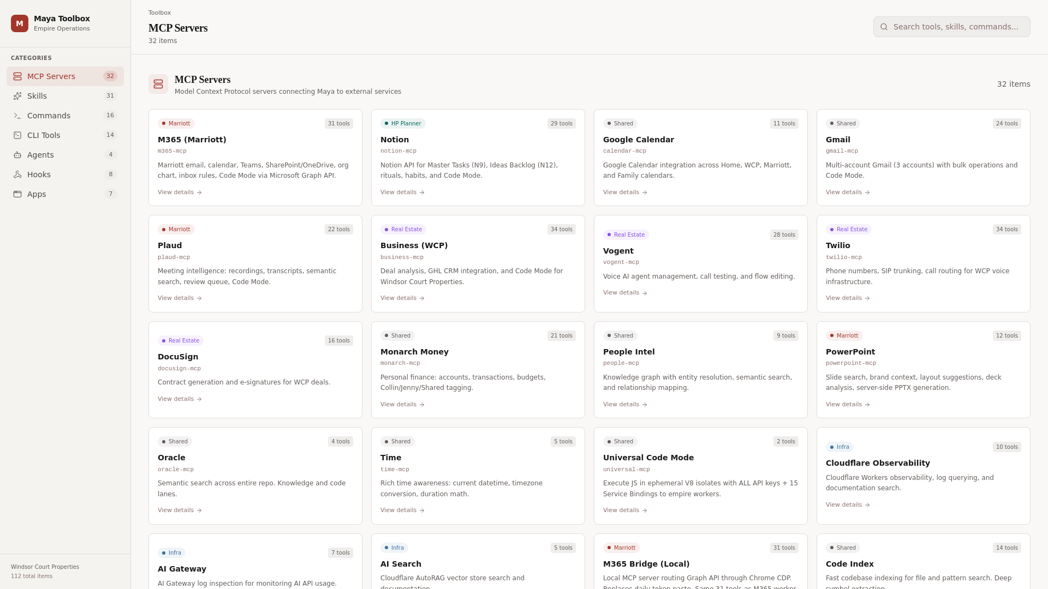1048x589 pixels.
Task: Click the Code Index card title
Action: 850,564
